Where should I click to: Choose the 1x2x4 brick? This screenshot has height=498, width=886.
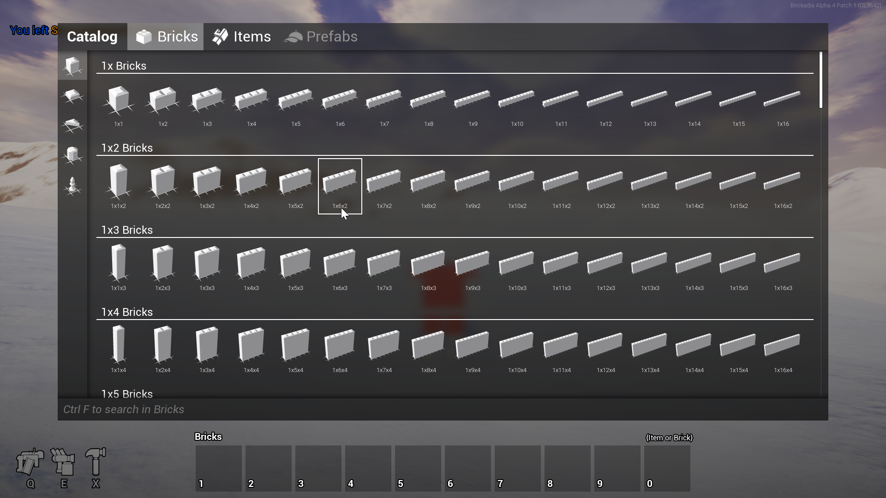tap(163, 350)
